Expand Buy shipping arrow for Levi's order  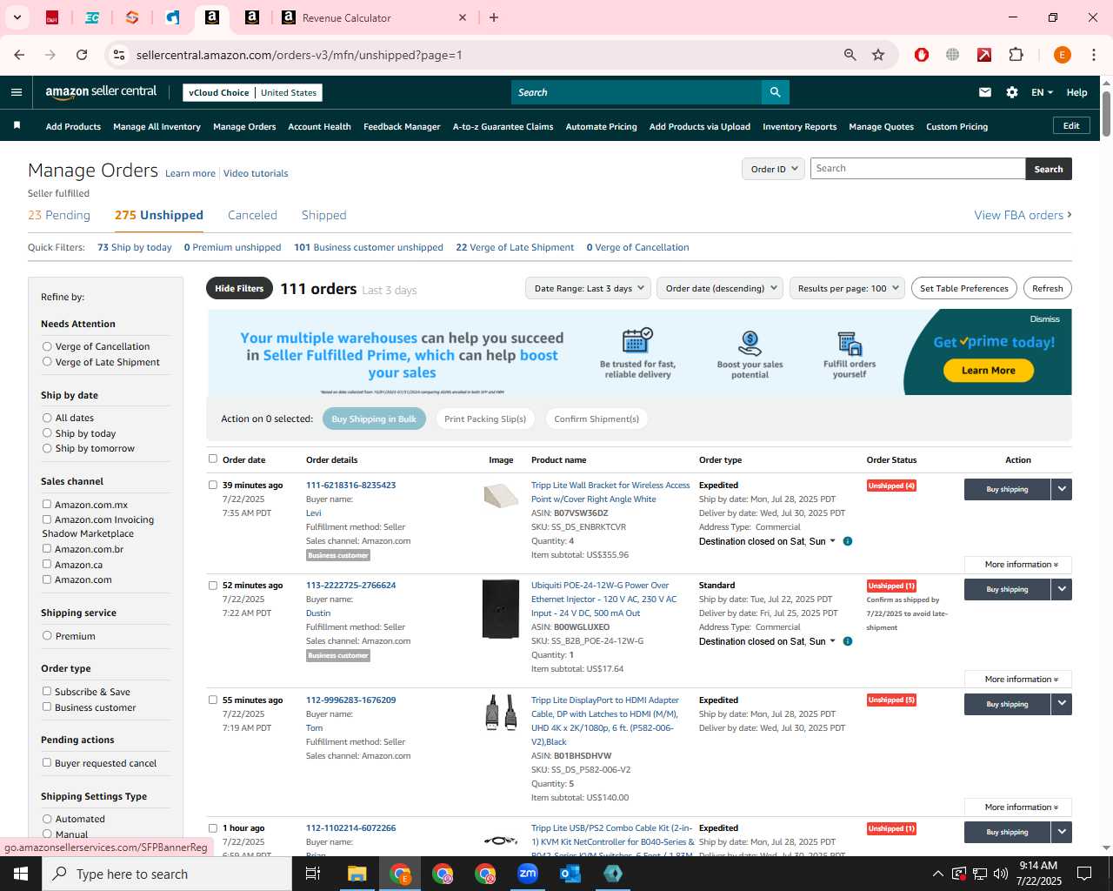pyautogui.click(x=1062, y=489)
